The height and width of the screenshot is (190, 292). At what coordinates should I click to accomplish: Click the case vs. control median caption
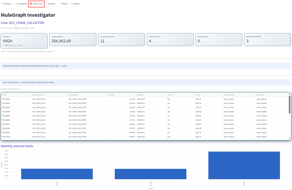(x=27, y=52)
